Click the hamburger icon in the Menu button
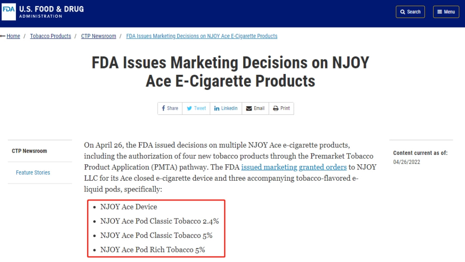Image resolution: width=465 pixels, height=262 pixels. [440, 12]
